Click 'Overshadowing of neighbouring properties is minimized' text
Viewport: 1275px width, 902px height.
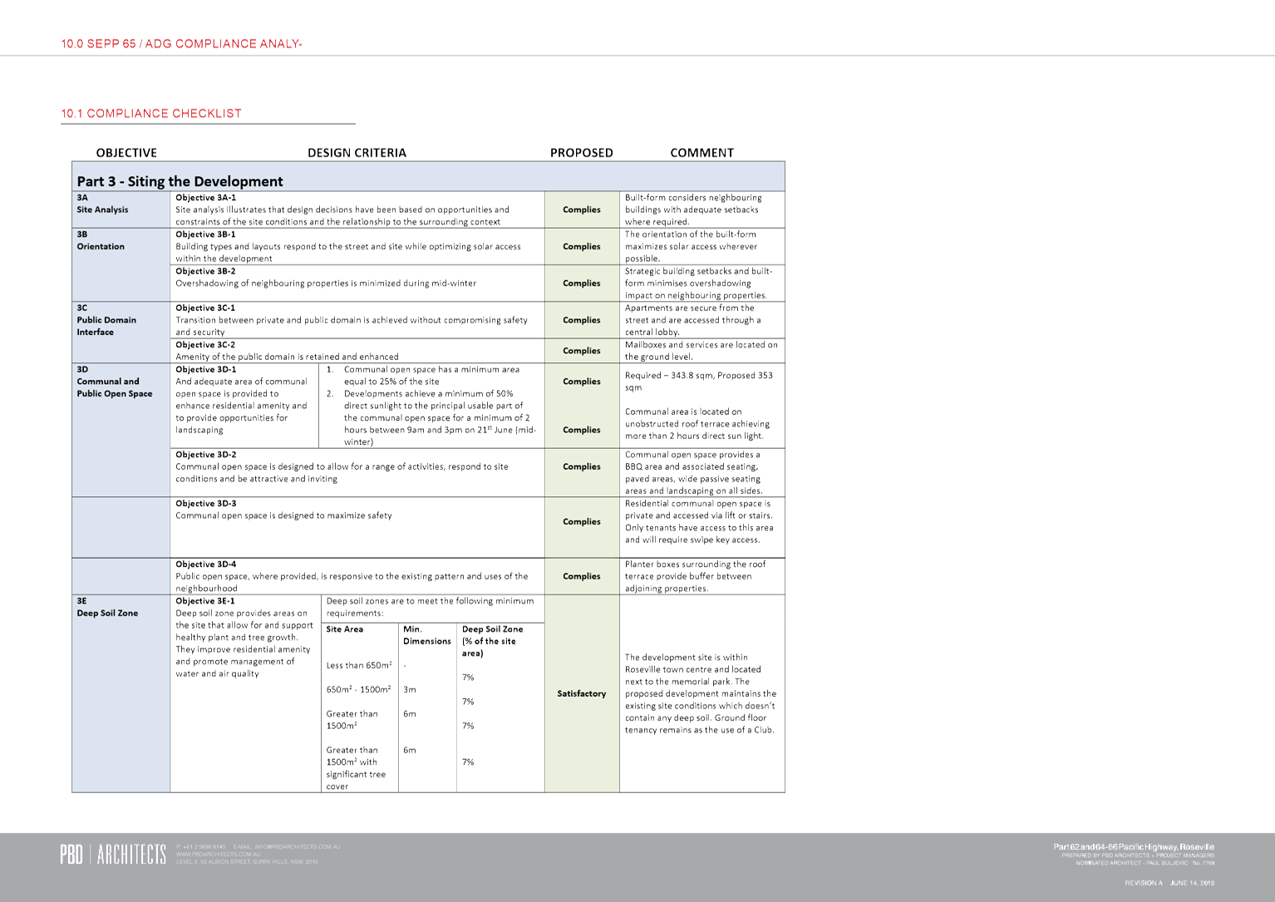(326, 283)
